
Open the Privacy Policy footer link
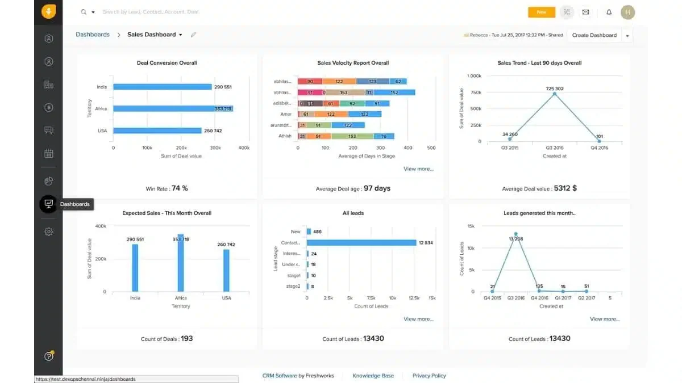pyautogui.click(x=429, y=376)
